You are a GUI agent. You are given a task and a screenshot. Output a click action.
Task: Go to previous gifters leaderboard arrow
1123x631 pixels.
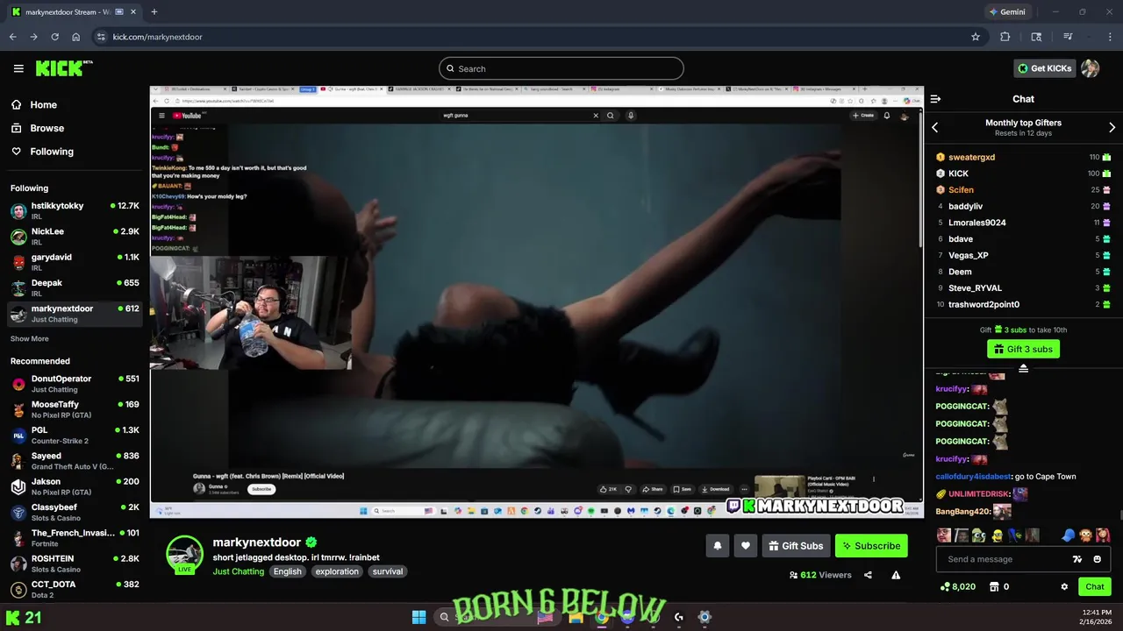934,128
